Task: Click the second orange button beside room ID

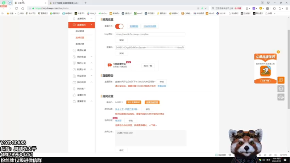Action: coord(152,103)
